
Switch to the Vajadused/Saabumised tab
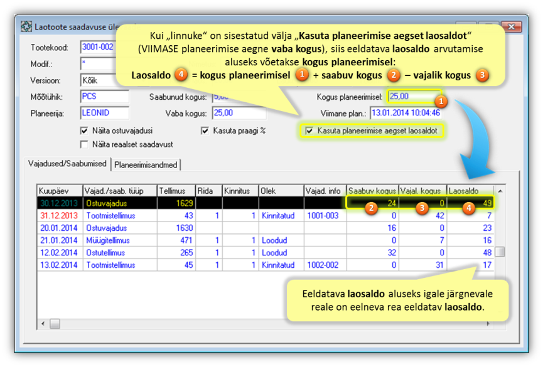tap(67, 164)
